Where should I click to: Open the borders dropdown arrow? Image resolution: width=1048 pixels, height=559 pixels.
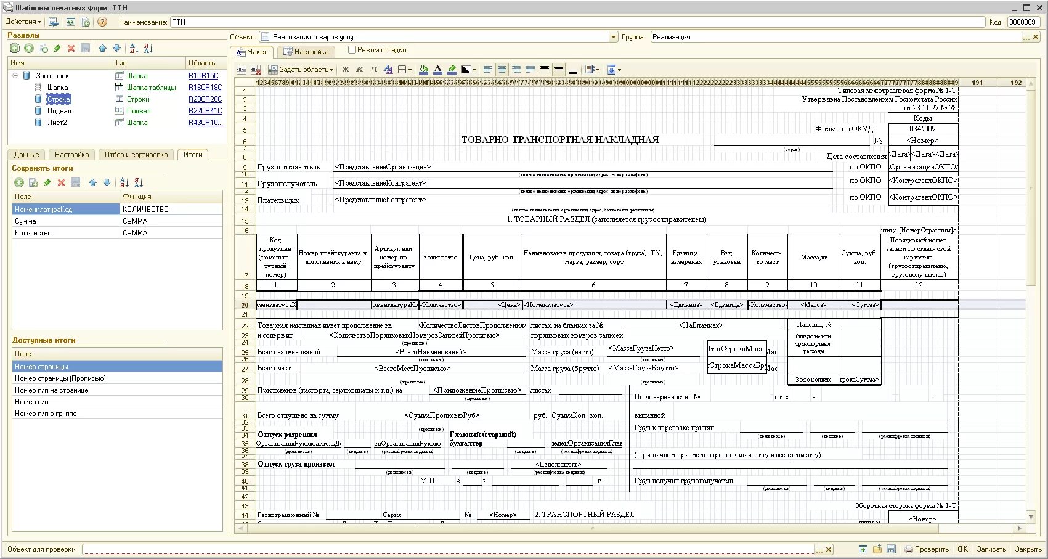point(410,70)
